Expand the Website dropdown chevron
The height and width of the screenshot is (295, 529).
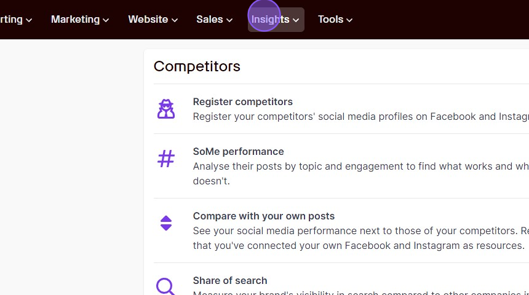pyautogui.click(x=175, y=20)
